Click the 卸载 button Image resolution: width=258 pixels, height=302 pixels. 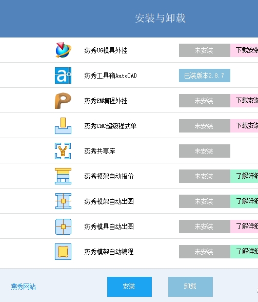(190, 287)
